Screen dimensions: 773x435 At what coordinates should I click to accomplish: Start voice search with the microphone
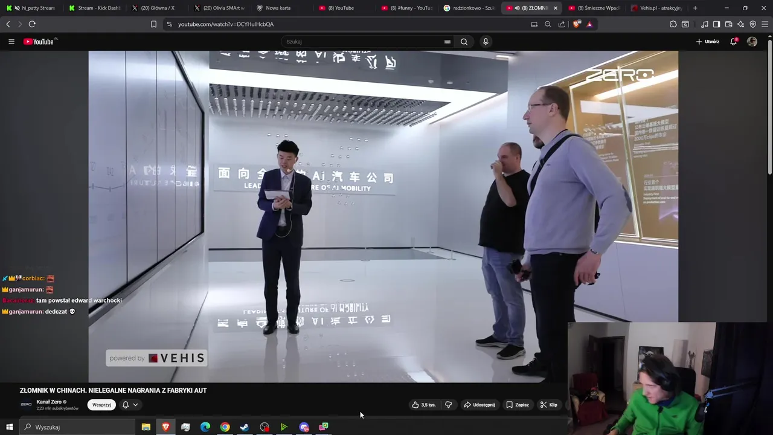tap(486, 42)
